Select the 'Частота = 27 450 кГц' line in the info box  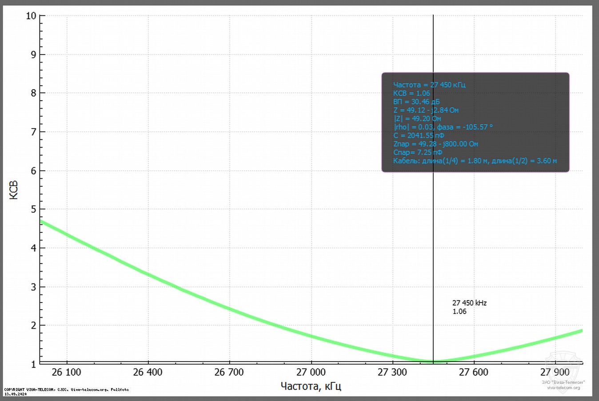[429, 85]
